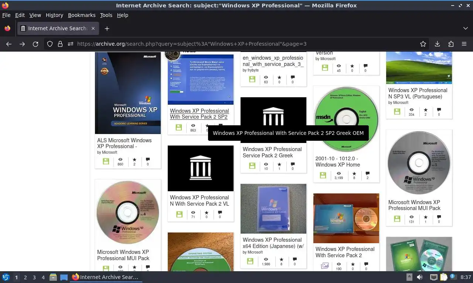Open the LXQt application menu in taskbar
473x283 pixels.
(x=6, y=277)
